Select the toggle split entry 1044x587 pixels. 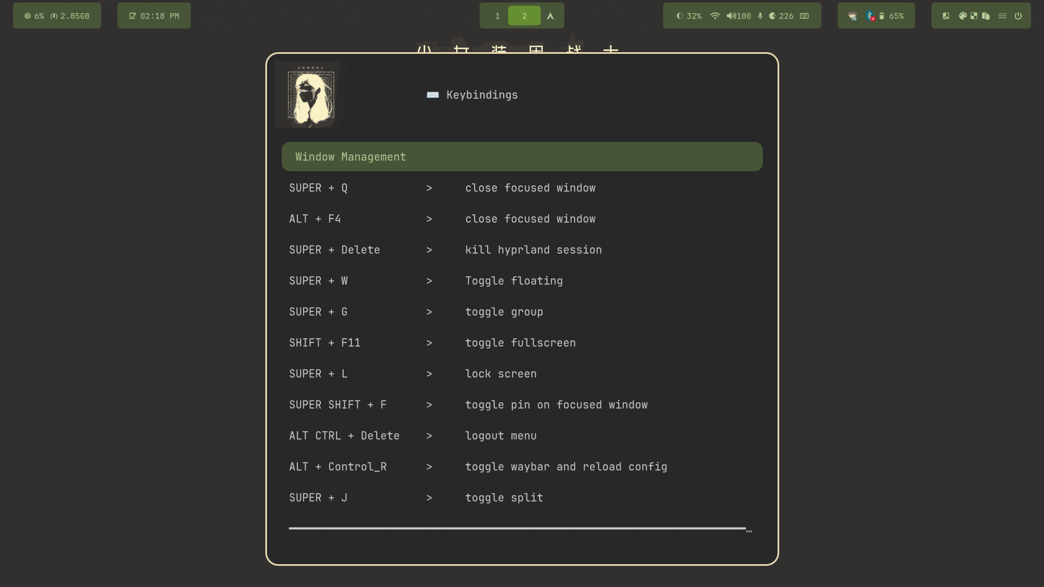click(x=522, y=497)
